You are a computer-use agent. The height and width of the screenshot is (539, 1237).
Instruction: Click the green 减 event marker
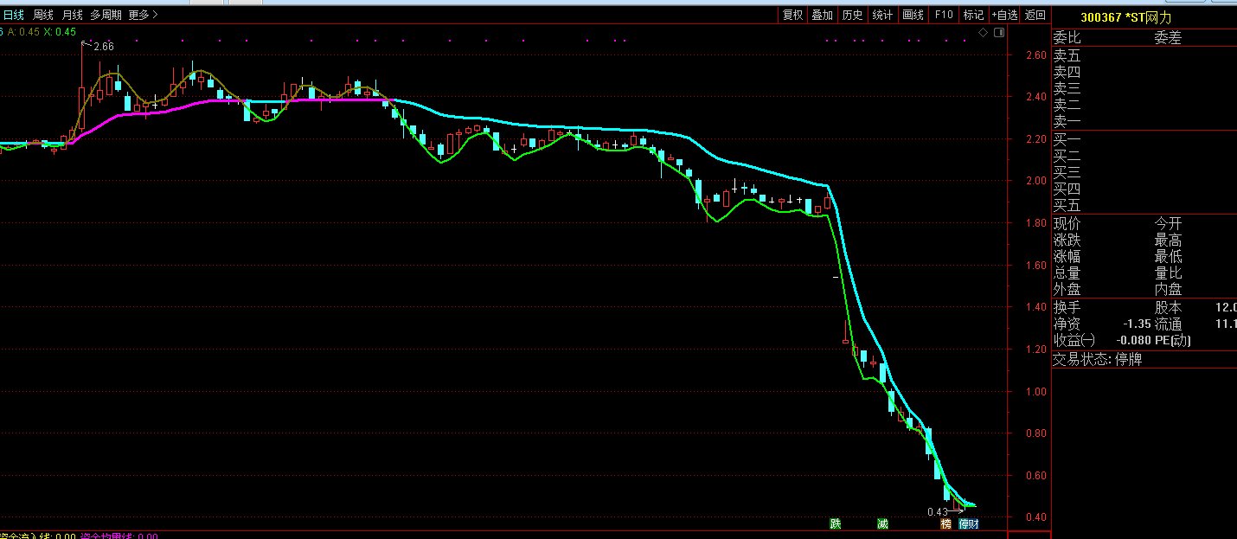(881, 523)
